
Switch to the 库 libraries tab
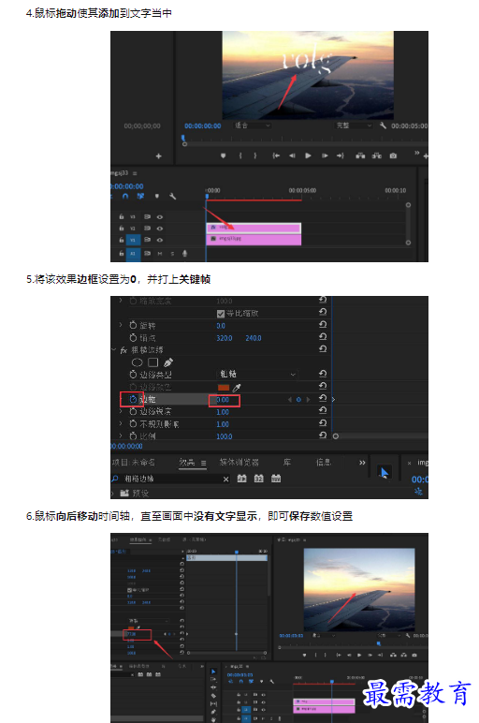tap(287, 462)
